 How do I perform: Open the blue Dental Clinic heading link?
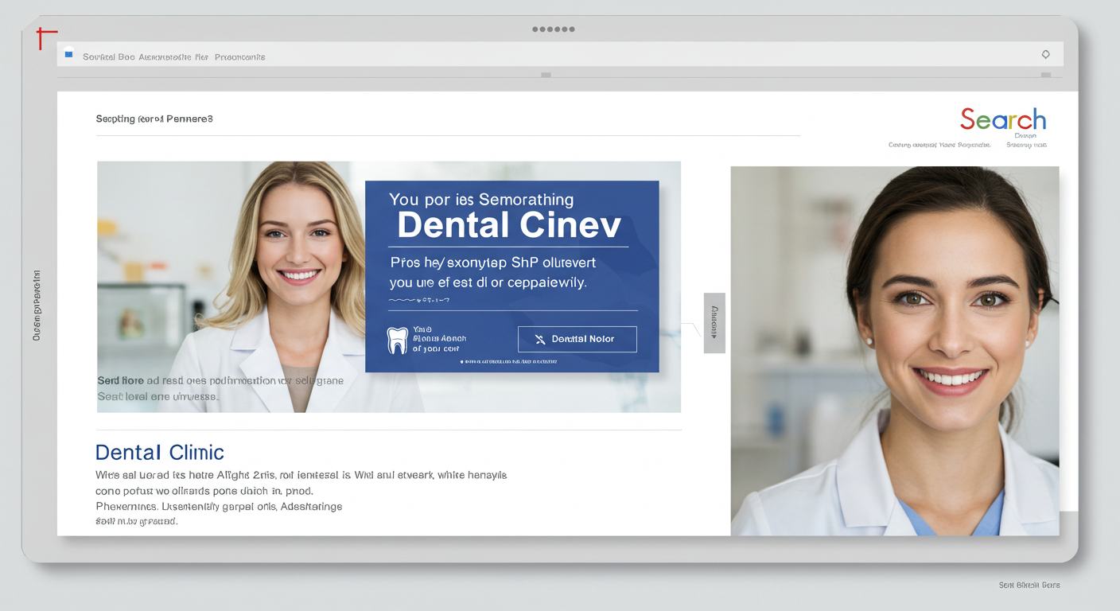pos(159,453)
